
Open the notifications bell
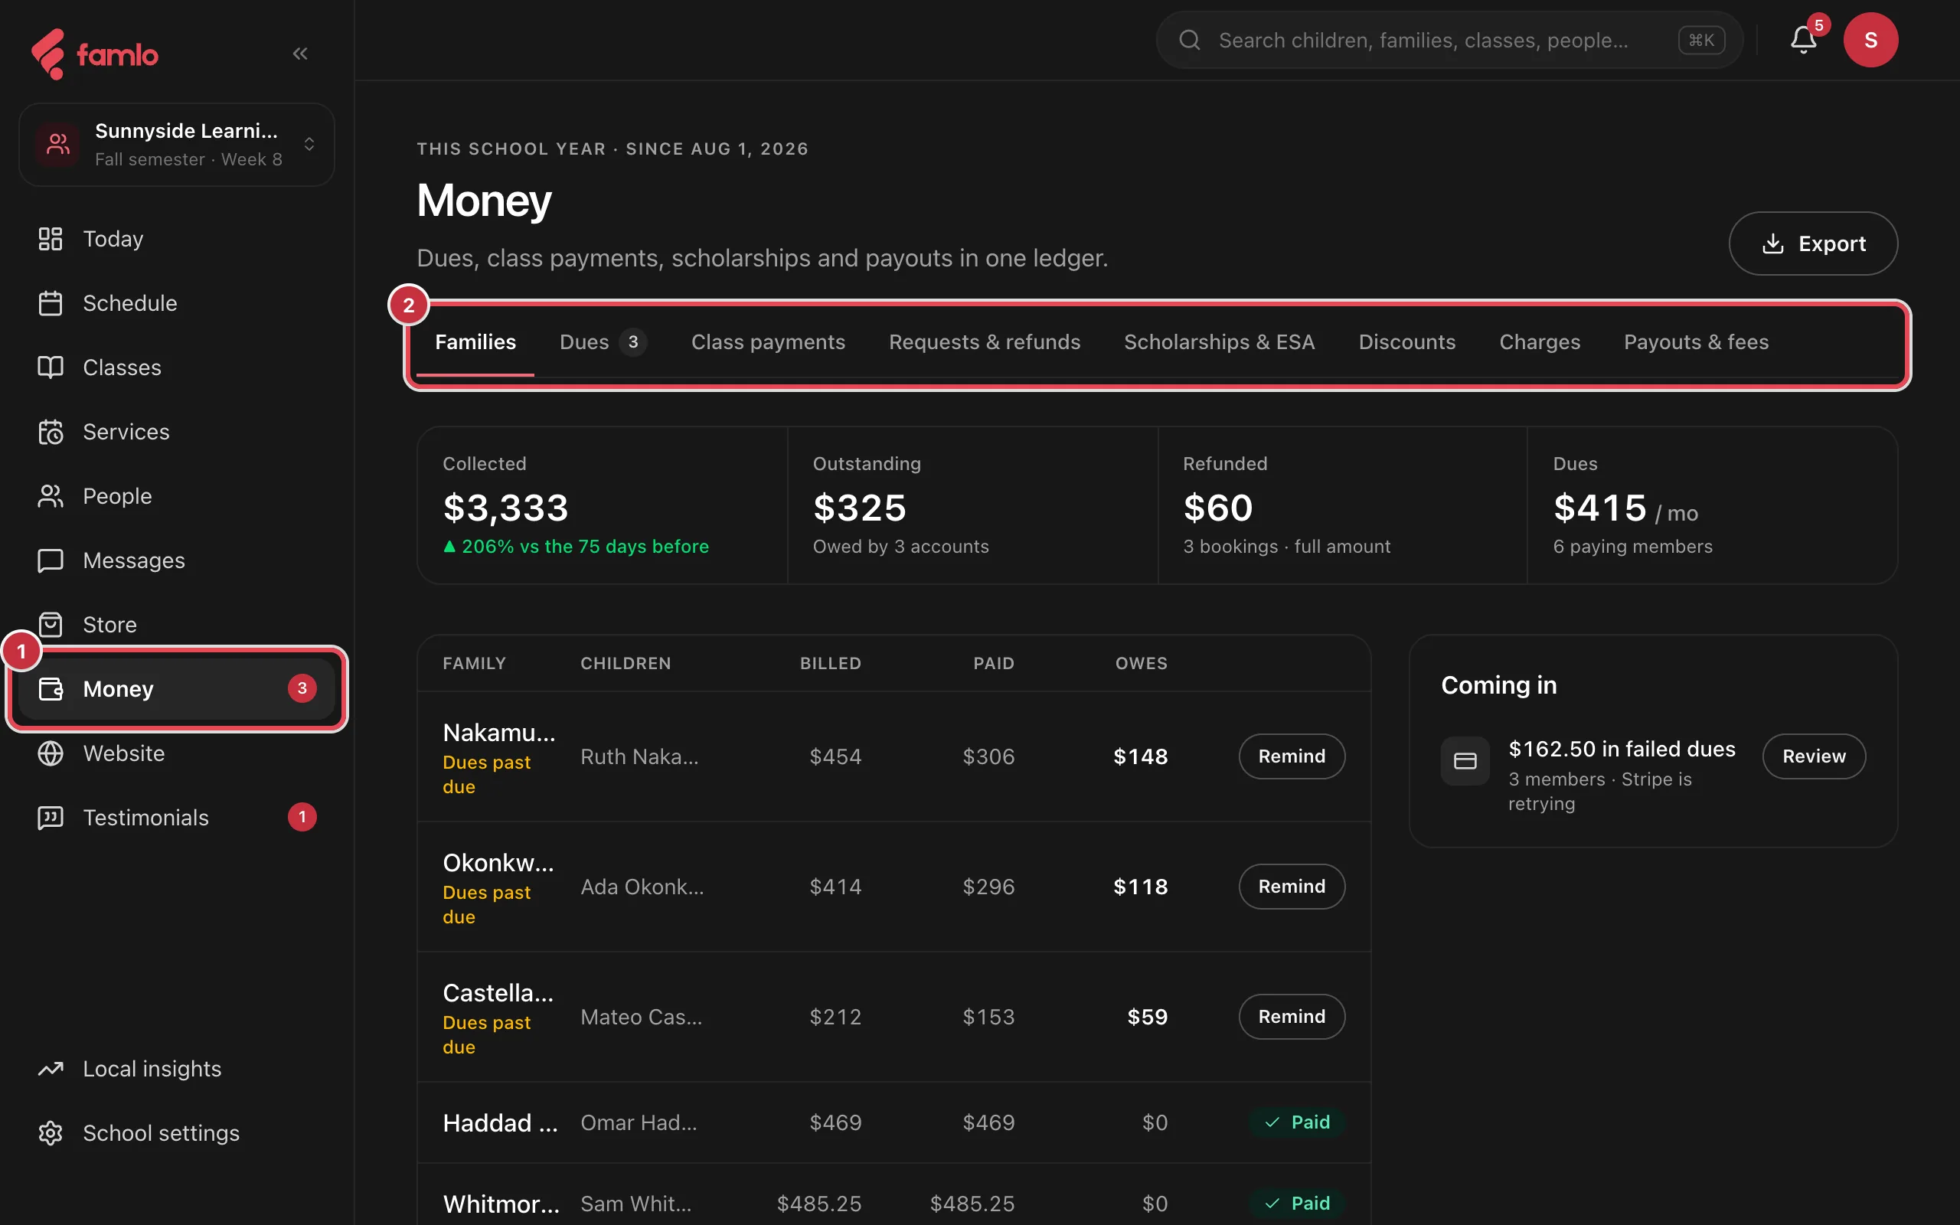click(1803, 40)
